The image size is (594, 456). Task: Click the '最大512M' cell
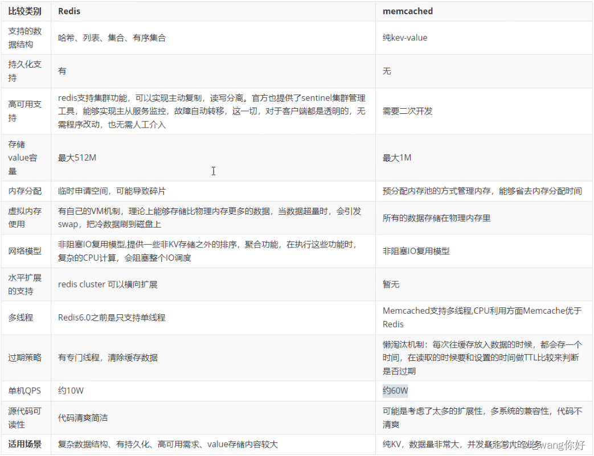pyautogui.click(x=77, y=158)
